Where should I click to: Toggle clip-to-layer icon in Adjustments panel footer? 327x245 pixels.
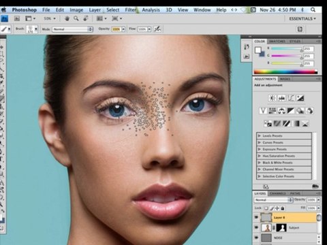(x=315, y=186)
